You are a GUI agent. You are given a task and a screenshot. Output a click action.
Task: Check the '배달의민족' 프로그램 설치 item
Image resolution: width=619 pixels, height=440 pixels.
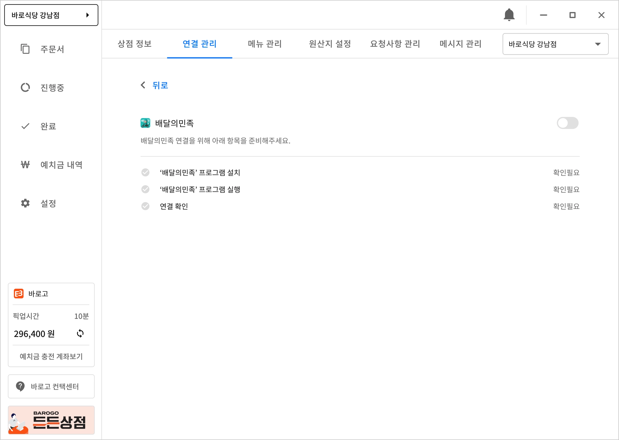(145, 172)
